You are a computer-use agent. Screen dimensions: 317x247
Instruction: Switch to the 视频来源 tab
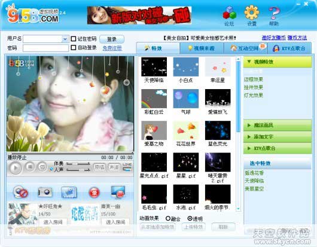point(202,48)
